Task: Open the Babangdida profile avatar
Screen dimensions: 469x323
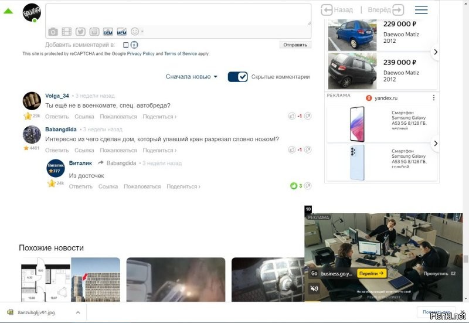Action: pyautogui.click(x=32, y=135)
